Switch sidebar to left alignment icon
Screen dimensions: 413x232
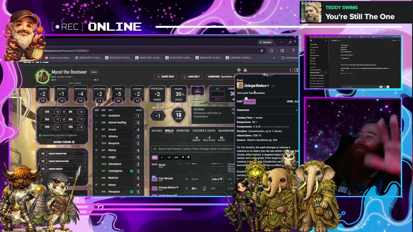coord(291,70)
